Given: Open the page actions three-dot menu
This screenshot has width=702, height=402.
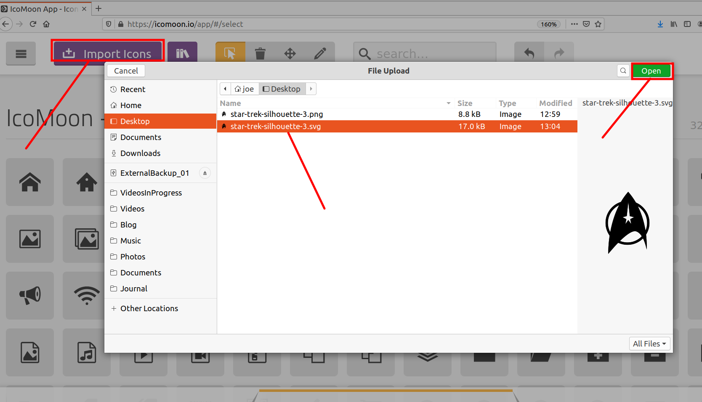Looking at the screenshot, I should pos(574,24).
